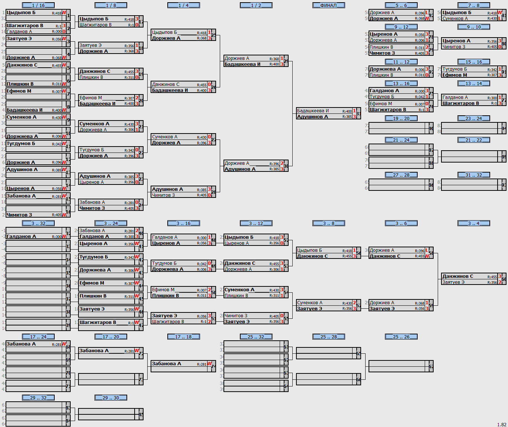This screenshot has width=508, height=427.
Task: Select the "3 .. 6" consolation header
Action: [x=401, y=223]
